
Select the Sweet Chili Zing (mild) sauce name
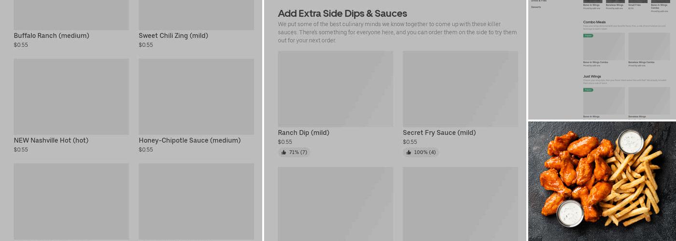click(173, 36)
